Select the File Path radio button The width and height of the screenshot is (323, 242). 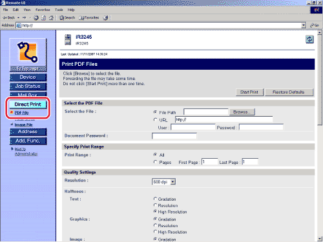tap(155, 112)
